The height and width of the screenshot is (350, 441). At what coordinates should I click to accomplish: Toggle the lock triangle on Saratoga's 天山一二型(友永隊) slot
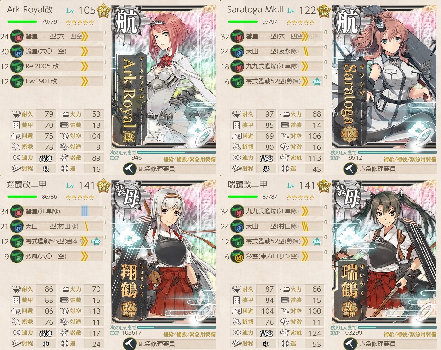pyautogui.click(x=325, y=47)
